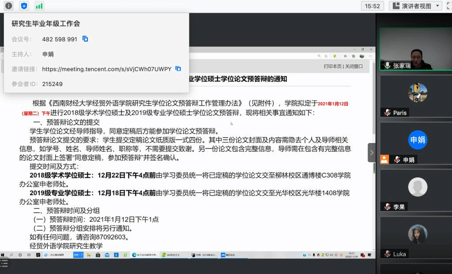Open the browser favorites list icon
The image size is (452, 274).
(x=345, y=56)
